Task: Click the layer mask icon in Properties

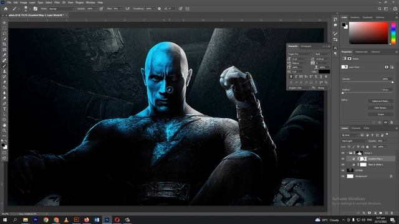Action: pos(387,67)
